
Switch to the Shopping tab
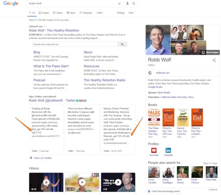(86, 13)
